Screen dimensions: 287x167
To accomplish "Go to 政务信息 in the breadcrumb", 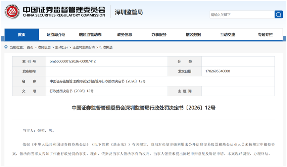I will [x=44, y=47].
